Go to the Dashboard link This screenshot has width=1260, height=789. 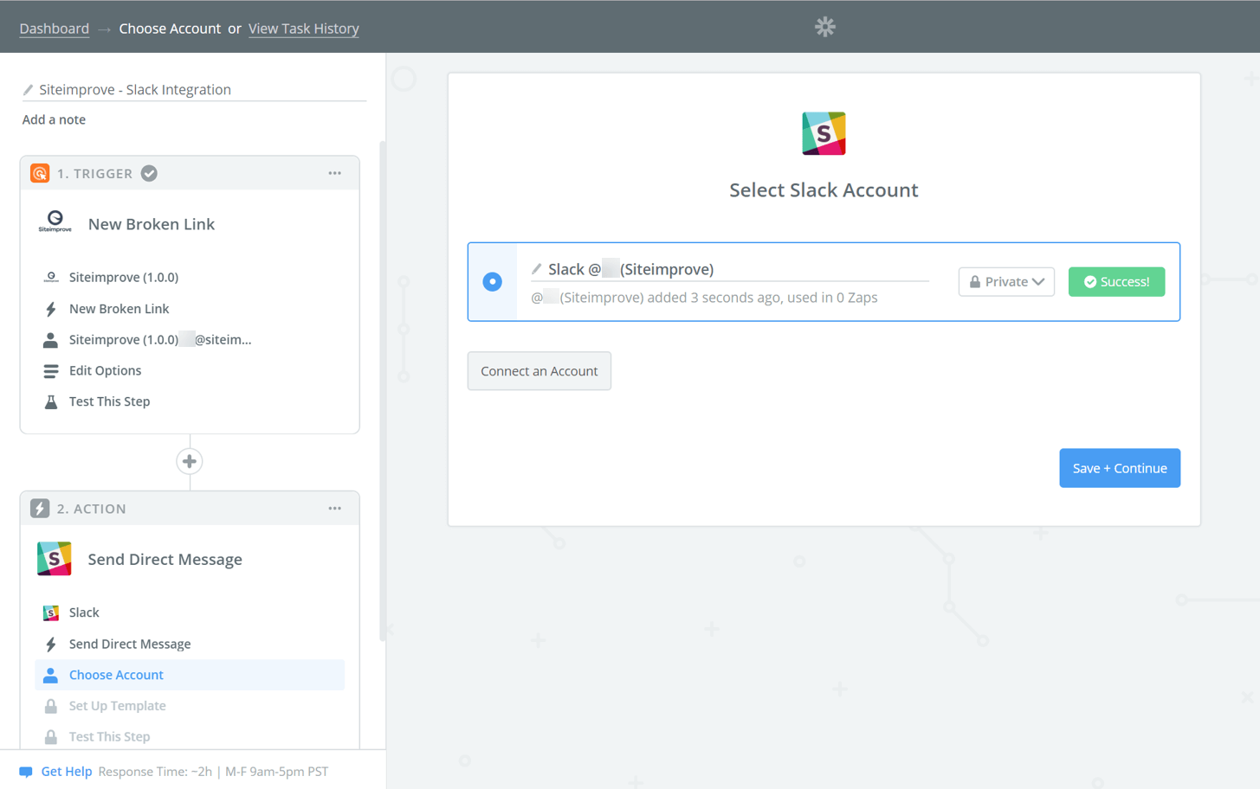click(x=54, y=29)
